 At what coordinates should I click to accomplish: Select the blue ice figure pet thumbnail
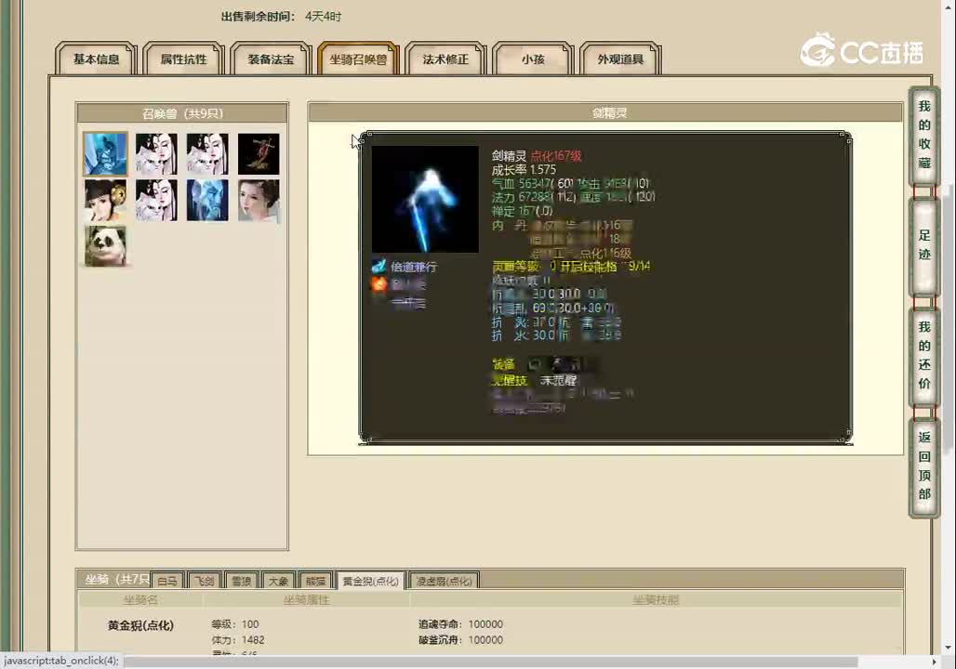[x=207, y=200]
